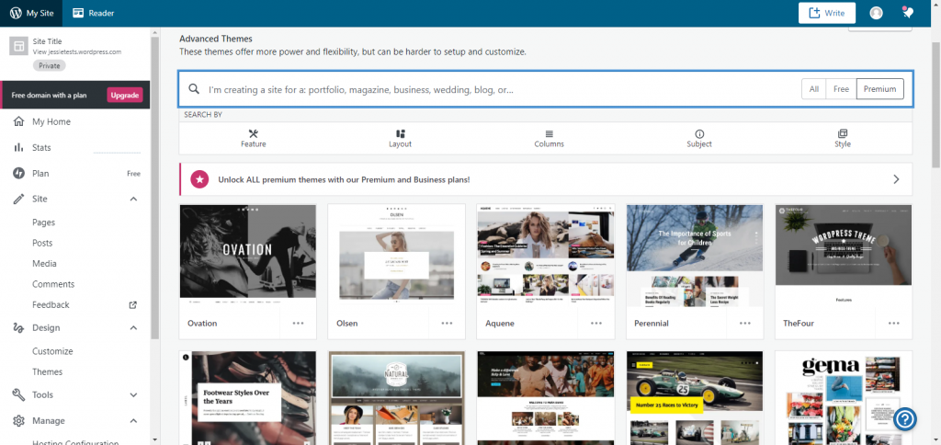The width and height of the screenshot is (941, 445).
Task: Collapse the Manage section chevron
Action: (x=134, y=421)
